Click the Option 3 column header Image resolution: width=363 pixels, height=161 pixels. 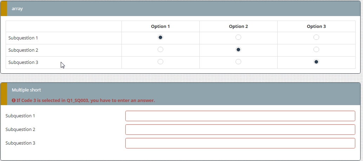[316, 27]
